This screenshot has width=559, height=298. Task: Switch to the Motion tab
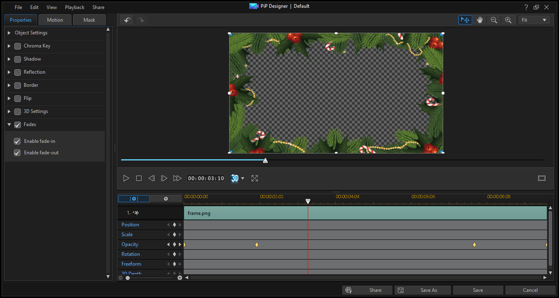pos(55,20)
